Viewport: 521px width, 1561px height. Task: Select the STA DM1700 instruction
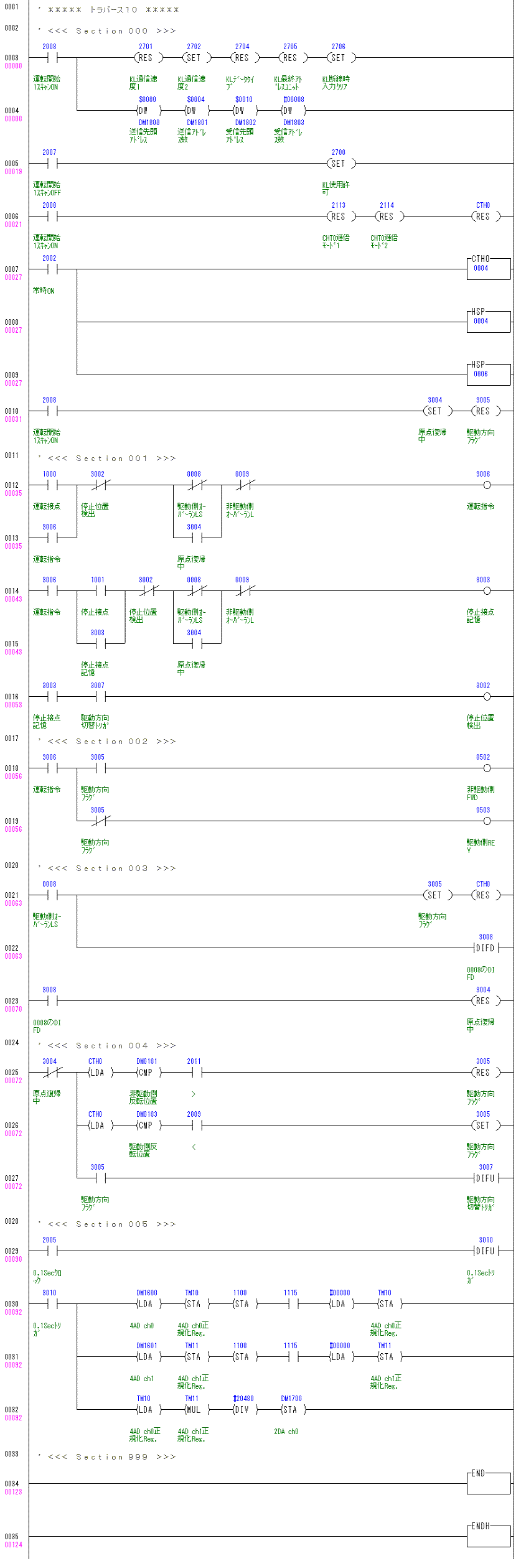click(293, 1410)
